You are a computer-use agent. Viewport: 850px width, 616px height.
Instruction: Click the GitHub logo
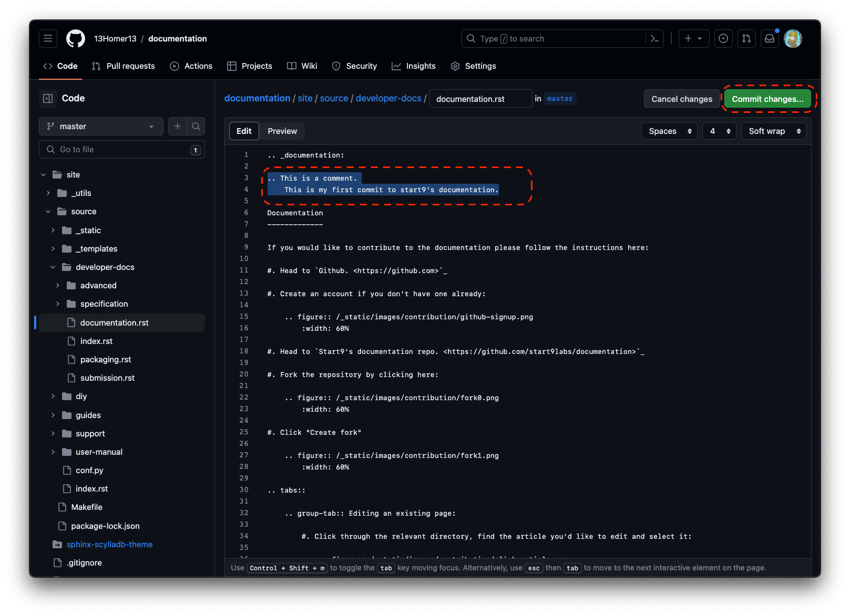coord(76,38)
